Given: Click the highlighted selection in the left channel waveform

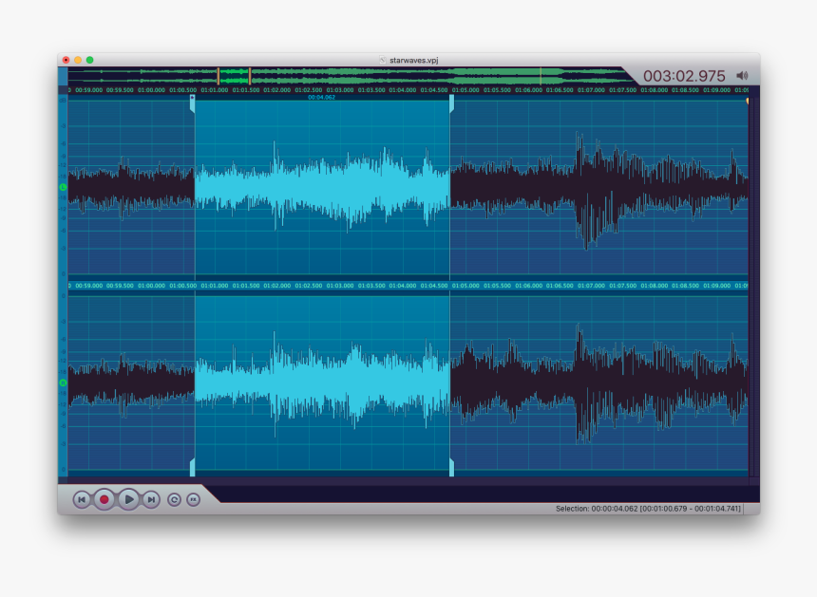Looking at the screenshot, I should (x=322, y=187).
